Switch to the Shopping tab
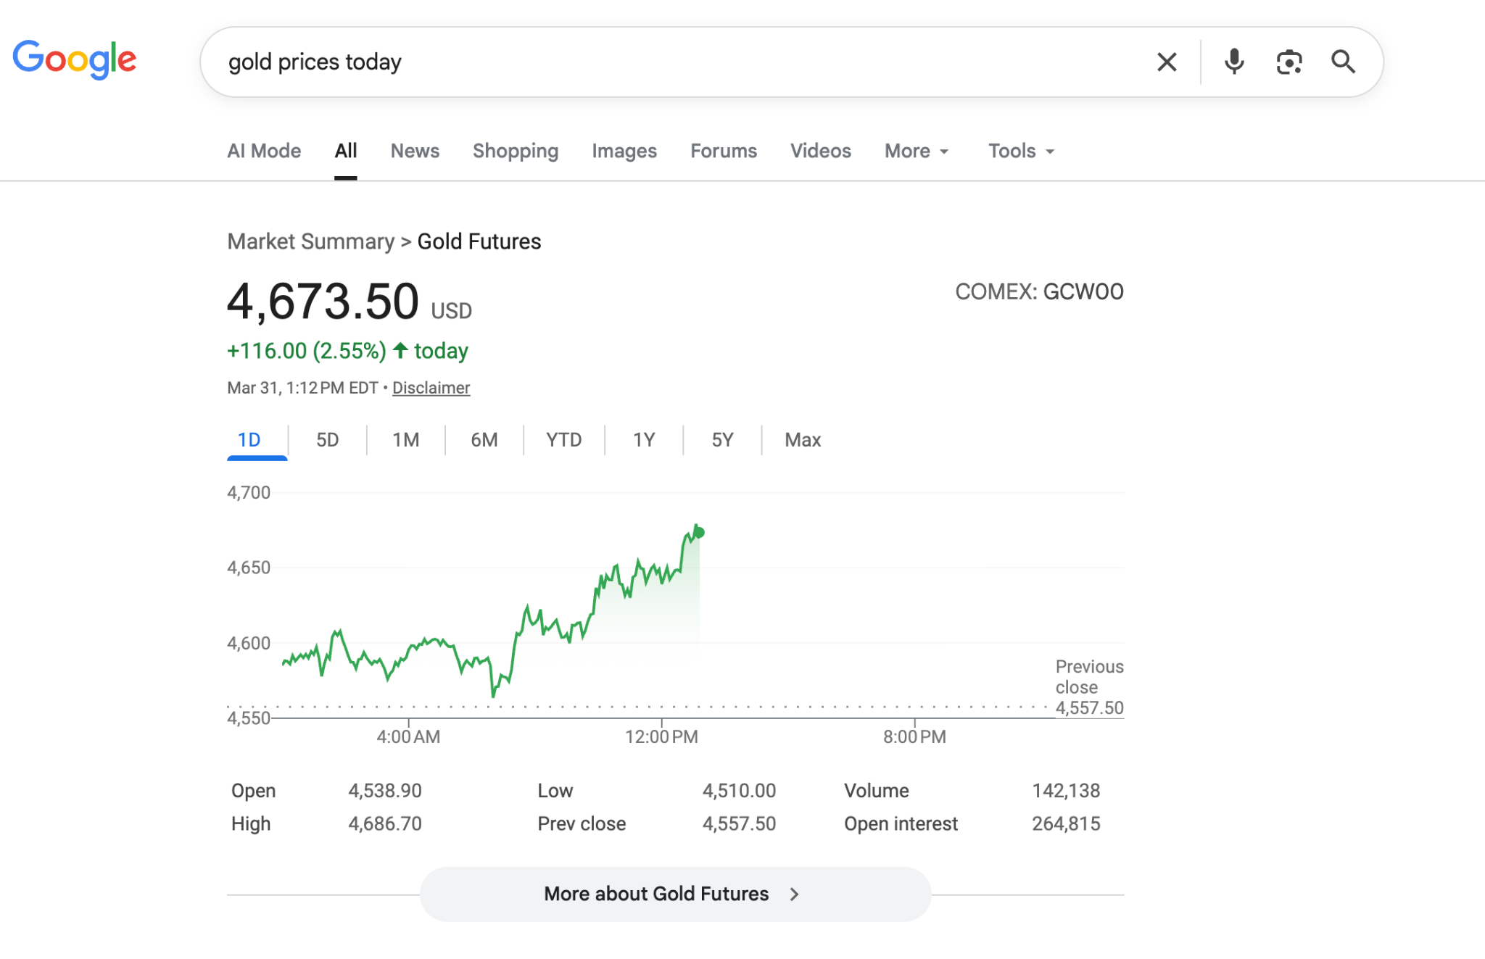The image size is (1485, 959). pos(515,151)
